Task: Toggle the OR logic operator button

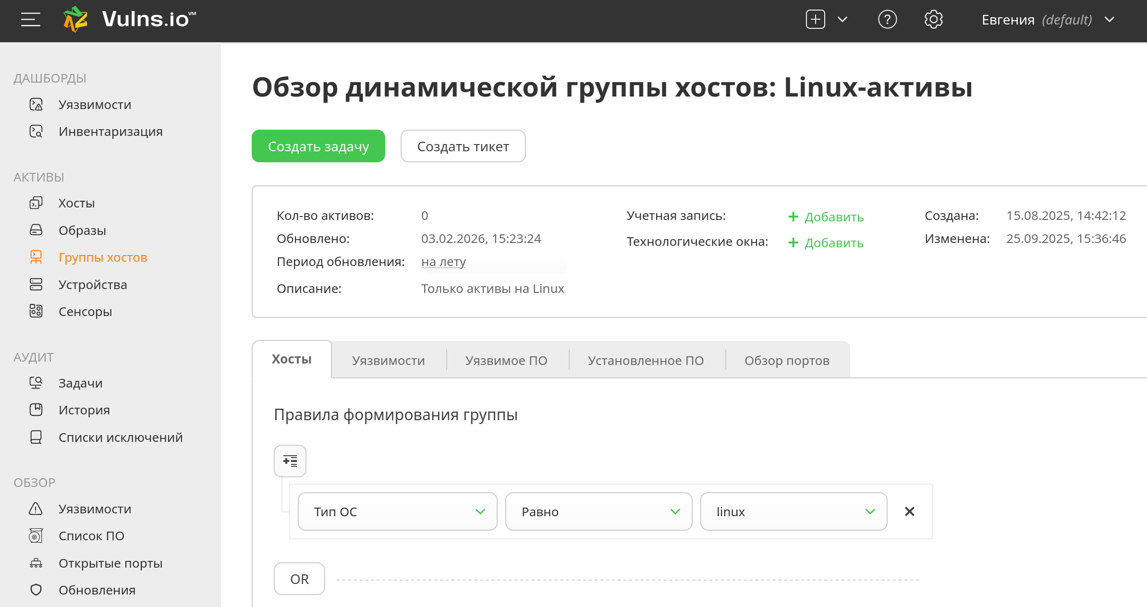Action: pyautogui.click(x=299, y=579)
